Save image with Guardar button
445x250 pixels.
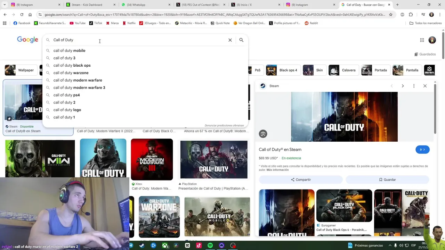[387, 180]
